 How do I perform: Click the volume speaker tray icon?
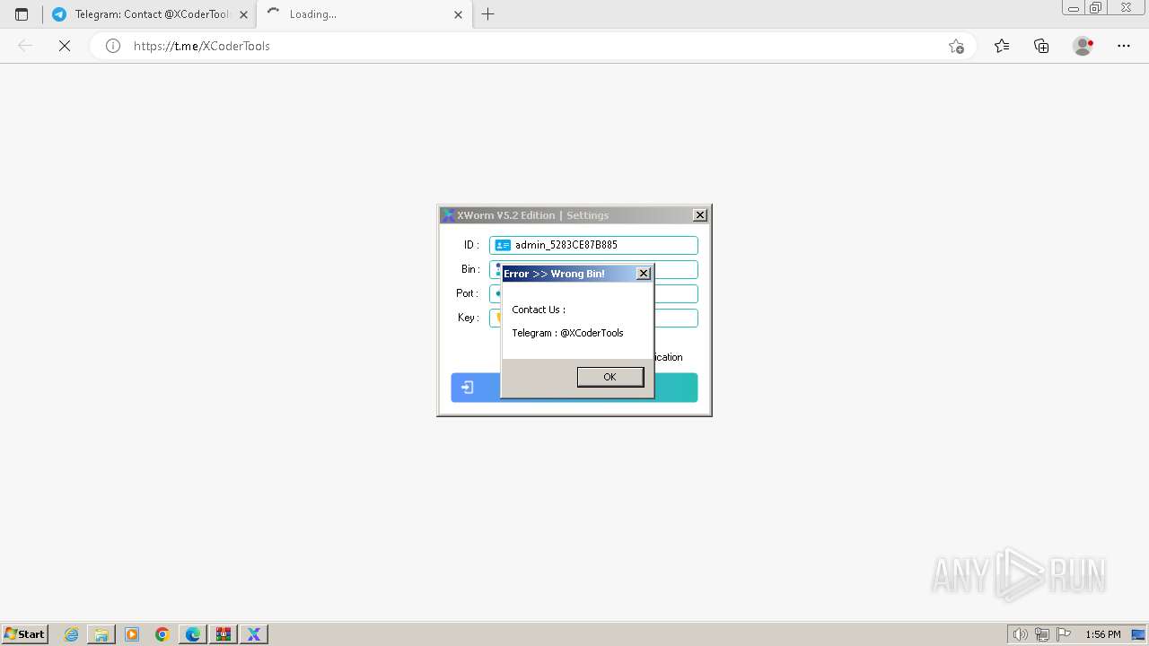tap(1021, 634)
